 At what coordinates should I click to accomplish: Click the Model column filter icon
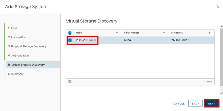117,33
